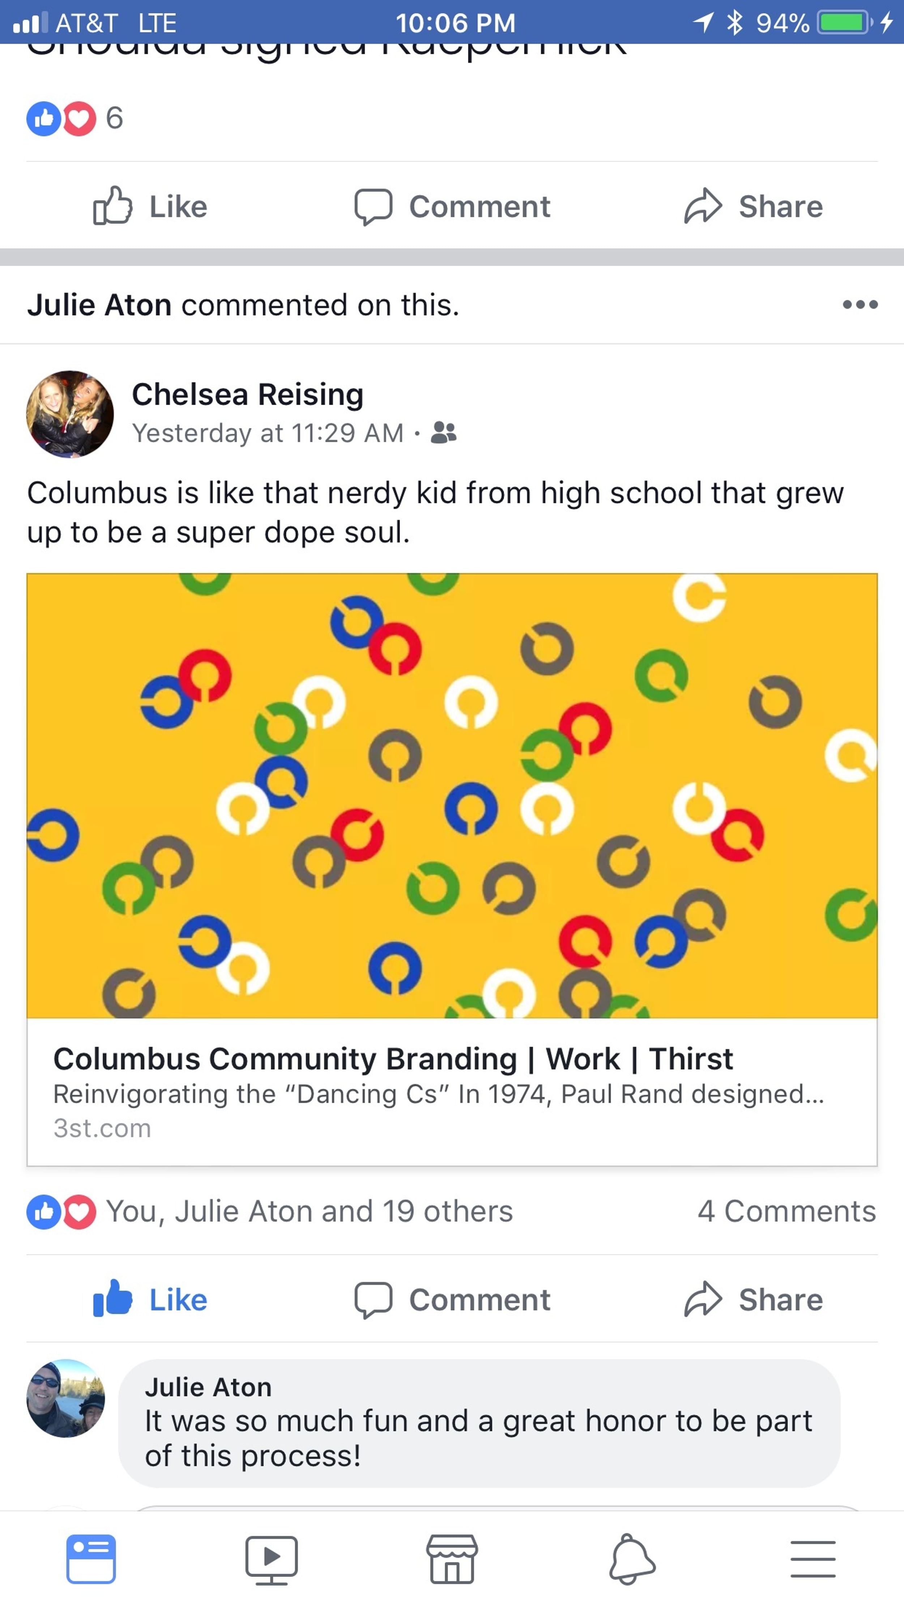Expand the three-dot post options menu

coord(860,304)
